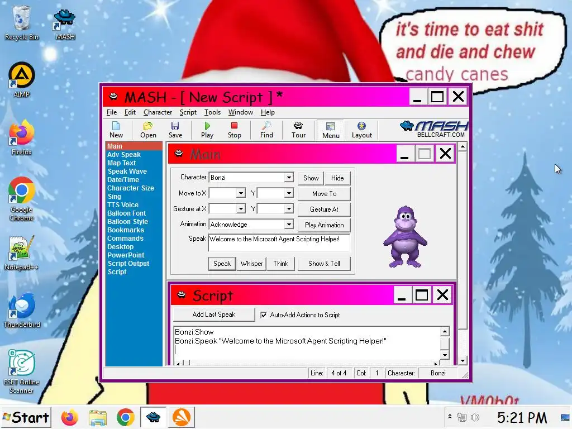
Task: Start the Tour from toolbar
Action: 298,130
